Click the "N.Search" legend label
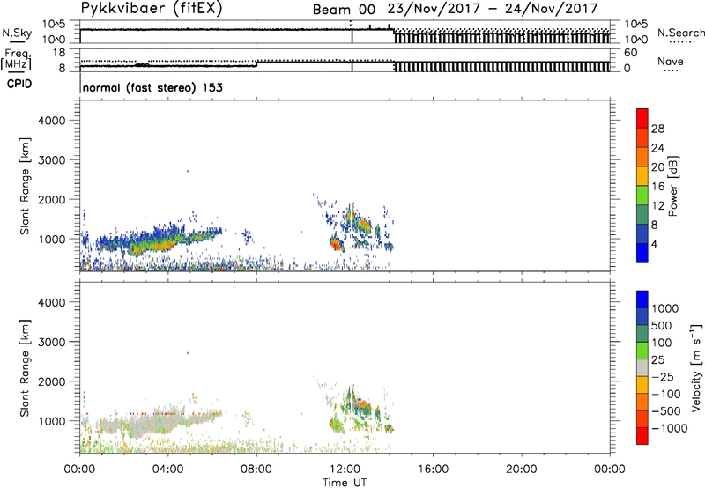This screenshot has height=488, width=705. pyautogui.click(x=680, y=33)
